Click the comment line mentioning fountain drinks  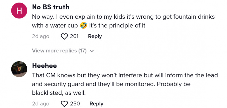(123, 17)
